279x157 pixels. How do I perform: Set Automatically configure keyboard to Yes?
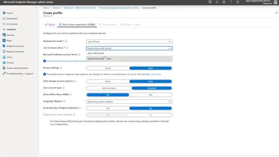[x=150, y=108]
